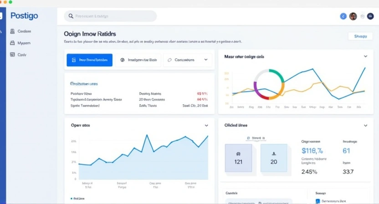
Task: Select the small underlined tab above the tiles
Action: tap(256, 138)
